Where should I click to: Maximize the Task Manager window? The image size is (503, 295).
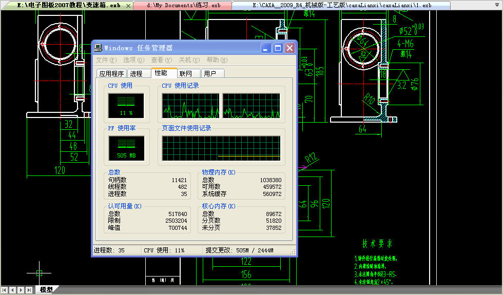pos(278,48)
